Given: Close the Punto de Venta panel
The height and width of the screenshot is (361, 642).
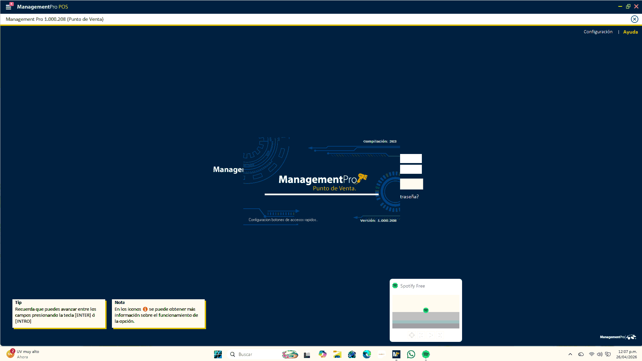Looking at the screenshot, I should point(634,19).
